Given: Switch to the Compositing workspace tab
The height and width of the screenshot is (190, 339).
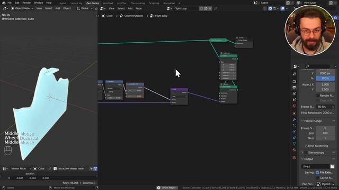Looking at the screenshot, I should point(138,3).
